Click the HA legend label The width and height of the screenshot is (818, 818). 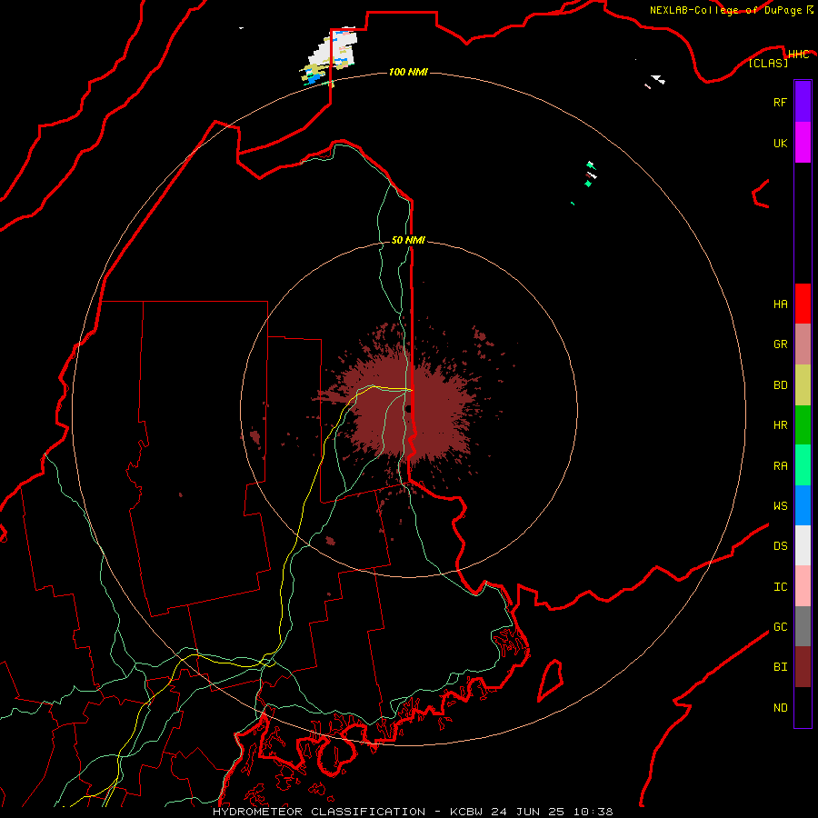780,304
